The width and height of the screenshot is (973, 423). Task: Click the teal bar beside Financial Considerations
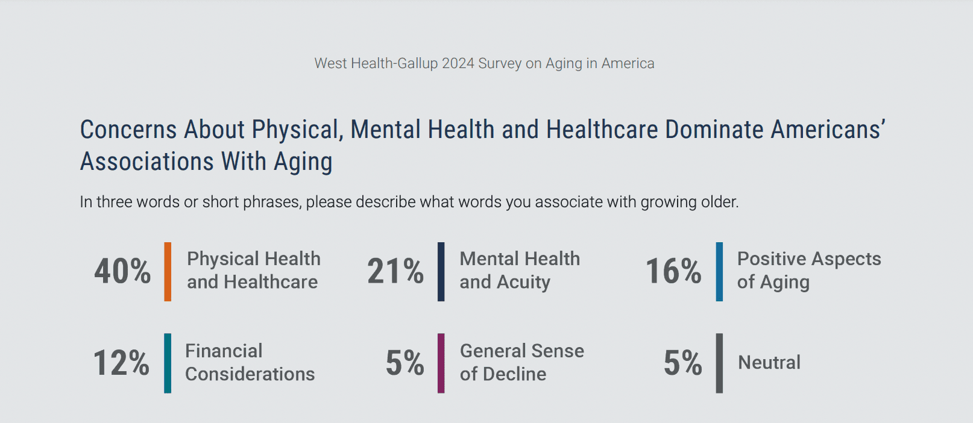click(168, 363)
